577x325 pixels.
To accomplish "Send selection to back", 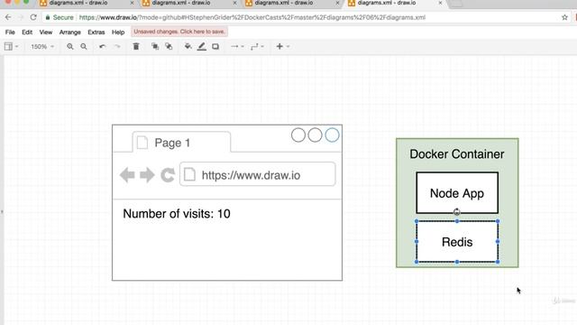I will pos(169,46).
